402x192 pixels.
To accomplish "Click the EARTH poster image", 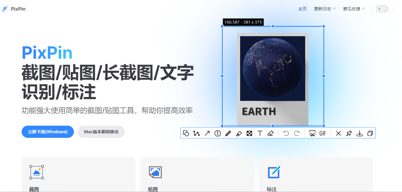I will [273, 79].
